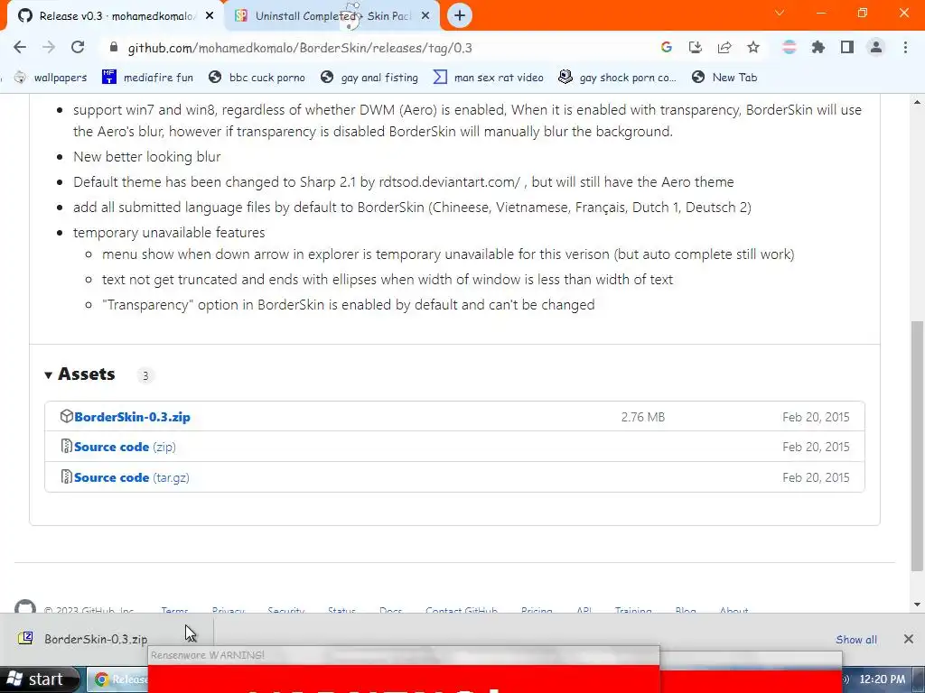This screenshot has height=693, width=925.
Task: Click the zip icon in download bar
Action: (x=25, y=638)
